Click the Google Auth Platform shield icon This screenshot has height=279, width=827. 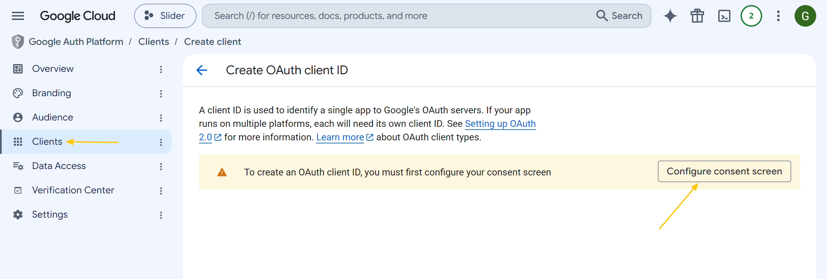(x=18, y=42)
